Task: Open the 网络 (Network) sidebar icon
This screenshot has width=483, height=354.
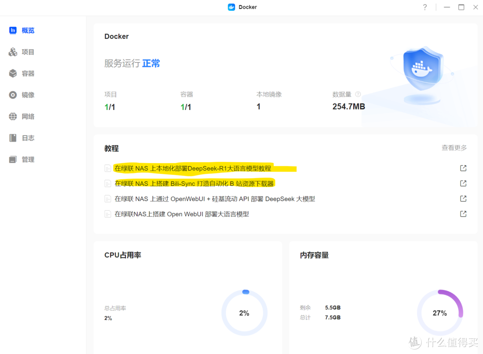Action: (x=12, y=116)
